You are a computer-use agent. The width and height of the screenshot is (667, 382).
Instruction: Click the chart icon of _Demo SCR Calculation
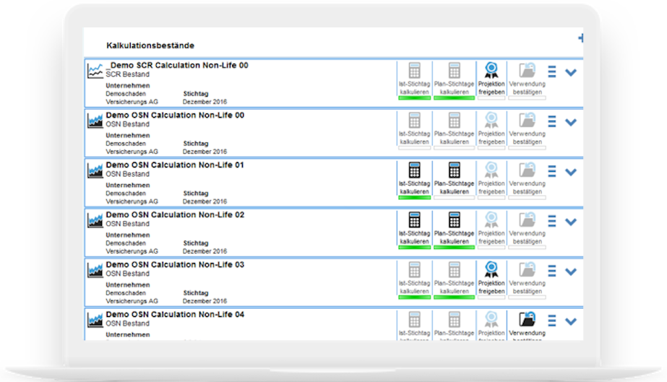pyautogui.click(x=95, y=70)
